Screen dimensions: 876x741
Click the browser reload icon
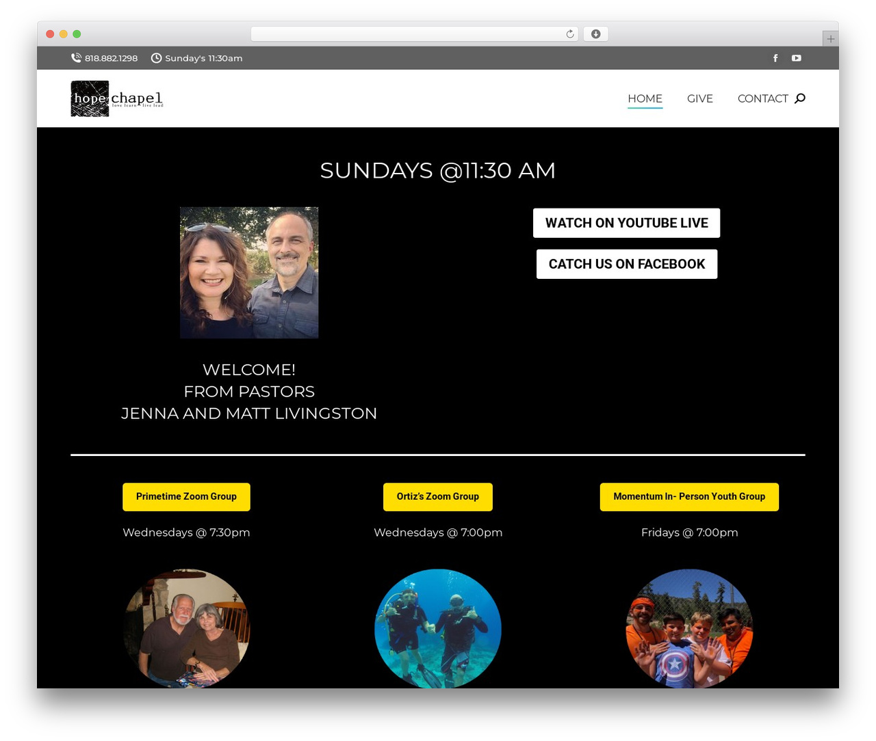(x=570, y=34)
